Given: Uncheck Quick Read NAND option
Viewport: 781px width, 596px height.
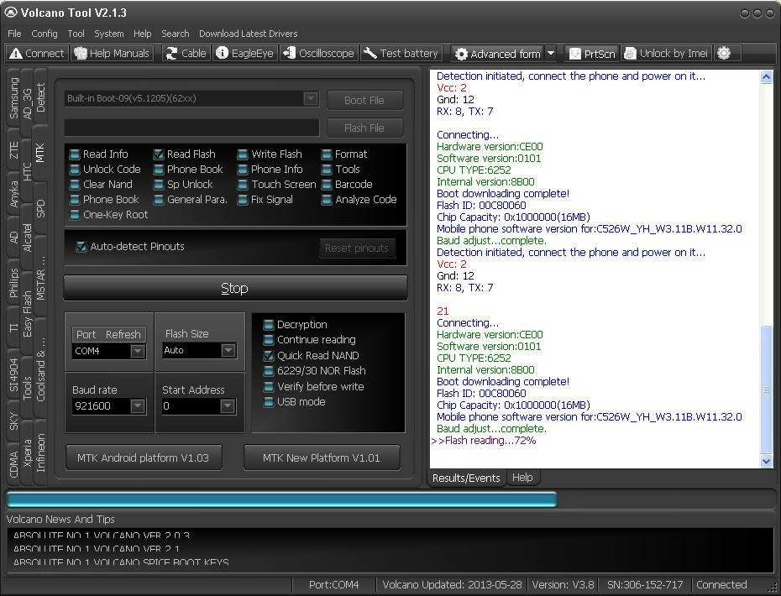Looking at the screenshot, I should (x=269, y=356).
